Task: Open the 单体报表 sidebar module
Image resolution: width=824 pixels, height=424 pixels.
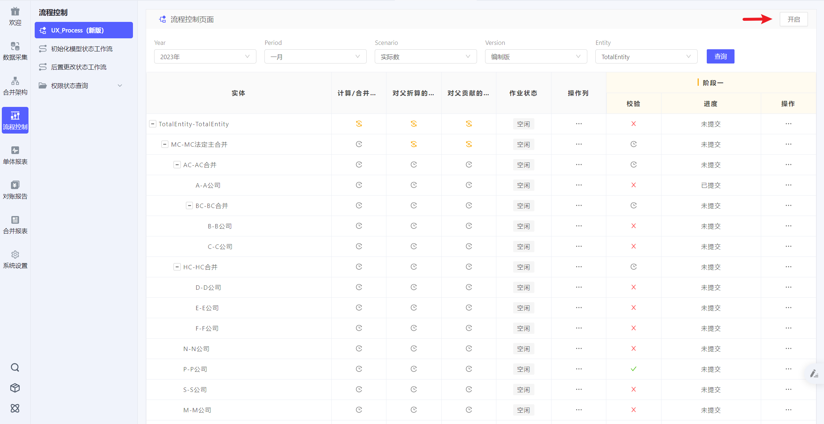Action: 15,155
